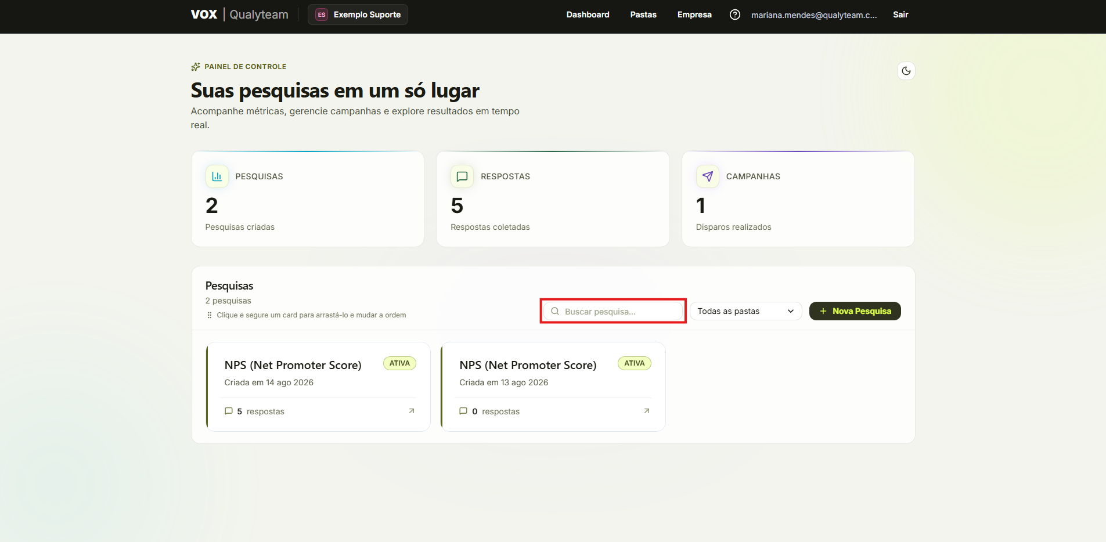Open the NPS card created 13 ago 2026
This screenshot has height=542, width=1106.
tap(553, 386)
